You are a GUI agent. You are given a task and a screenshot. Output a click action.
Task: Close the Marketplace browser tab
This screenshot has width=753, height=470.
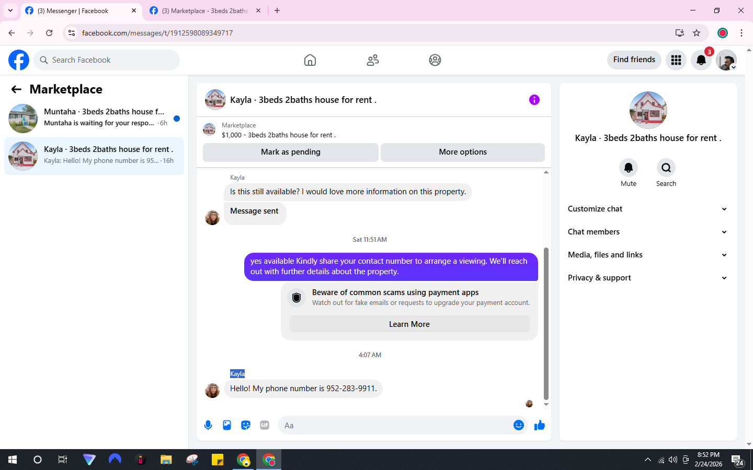[x=258, y=10]
